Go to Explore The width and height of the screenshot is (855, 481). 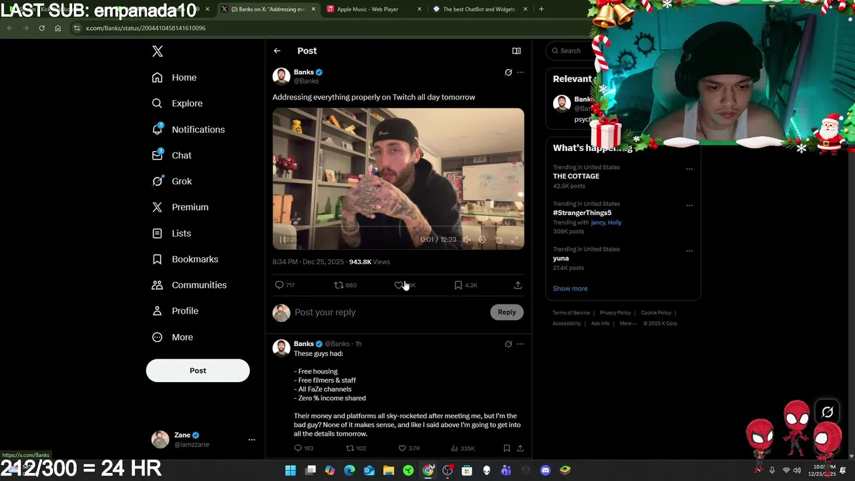(x=177, y=104)
